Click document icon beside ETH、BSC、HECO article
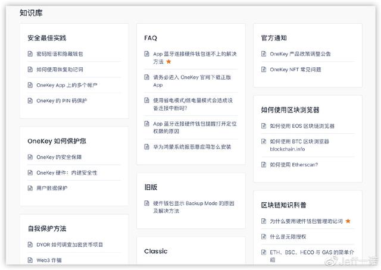 point(264,252)
